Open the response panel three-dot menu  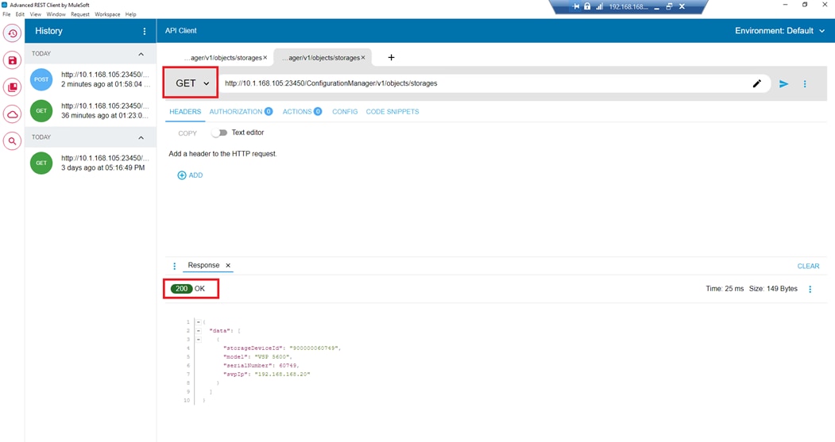(174, 265)
